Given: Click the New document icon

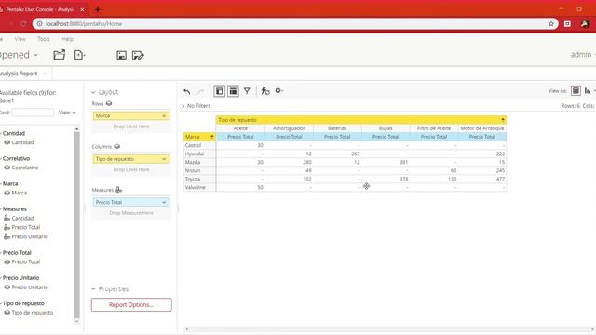Looking at the screenshot, I should point(79,55).
